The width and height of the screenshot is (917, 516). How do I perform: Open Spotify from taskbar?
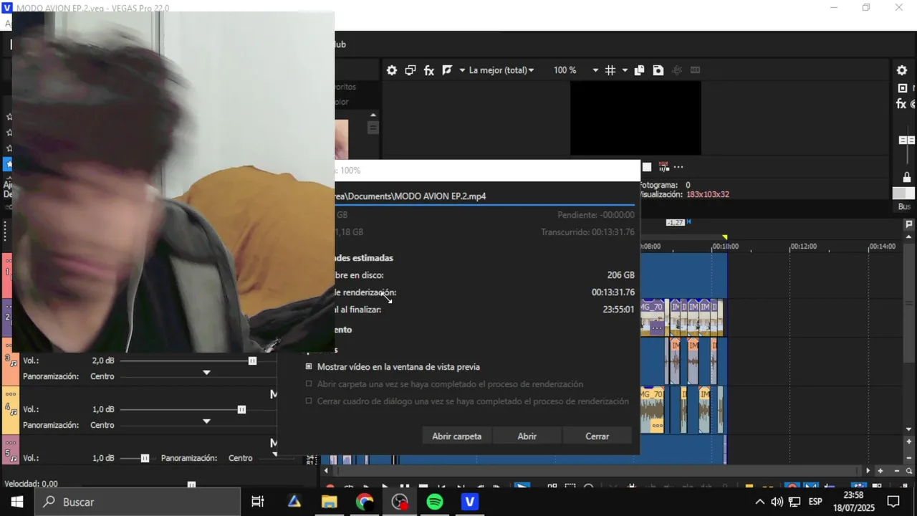(435, 502)
